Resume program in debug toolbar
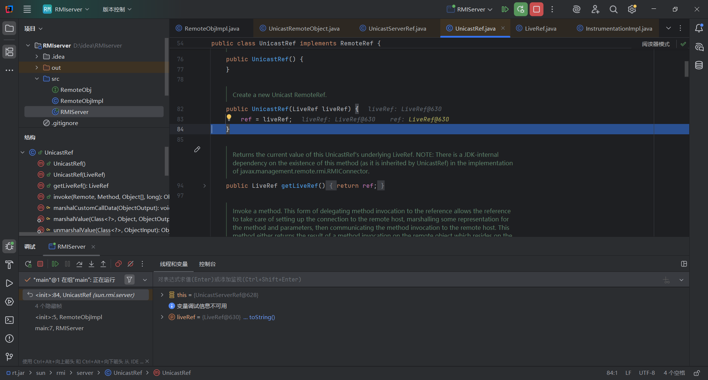The image size is (708, 380). pyautogui.click(x=55, y=264)
